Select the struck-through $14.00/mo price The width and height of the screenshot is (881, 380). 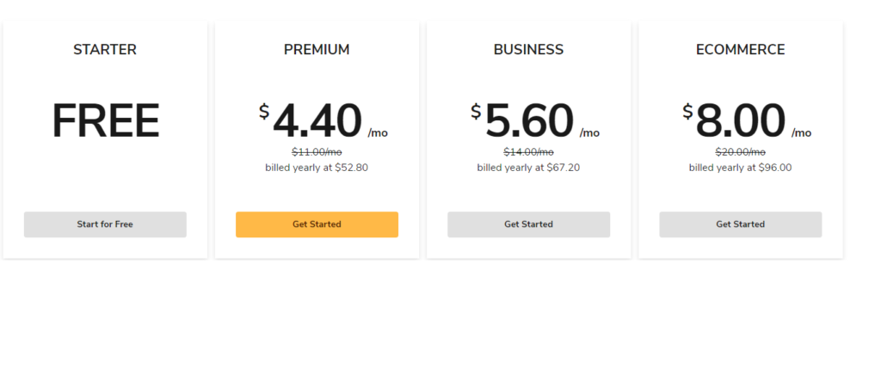[x=528, y=152]
